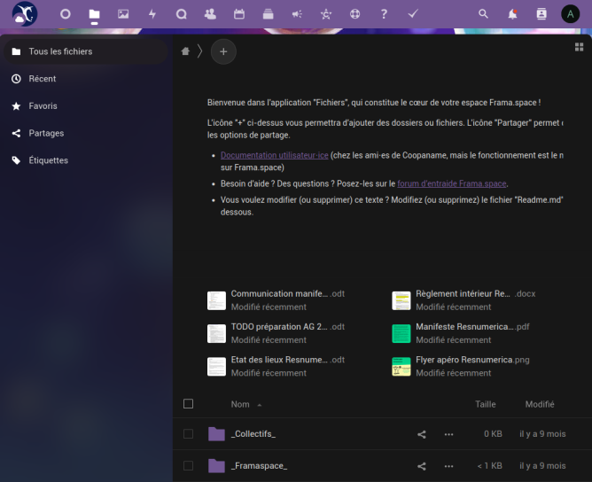Sort by Modifié column
This screenshot has width=592, height=482.
tap(540, 404)
